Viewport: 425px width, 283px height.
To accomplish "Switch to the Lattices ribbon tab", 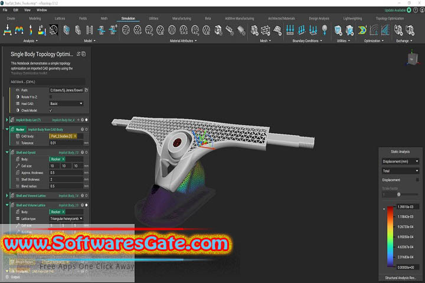I will pyautogui.click(x=60, y=18).
